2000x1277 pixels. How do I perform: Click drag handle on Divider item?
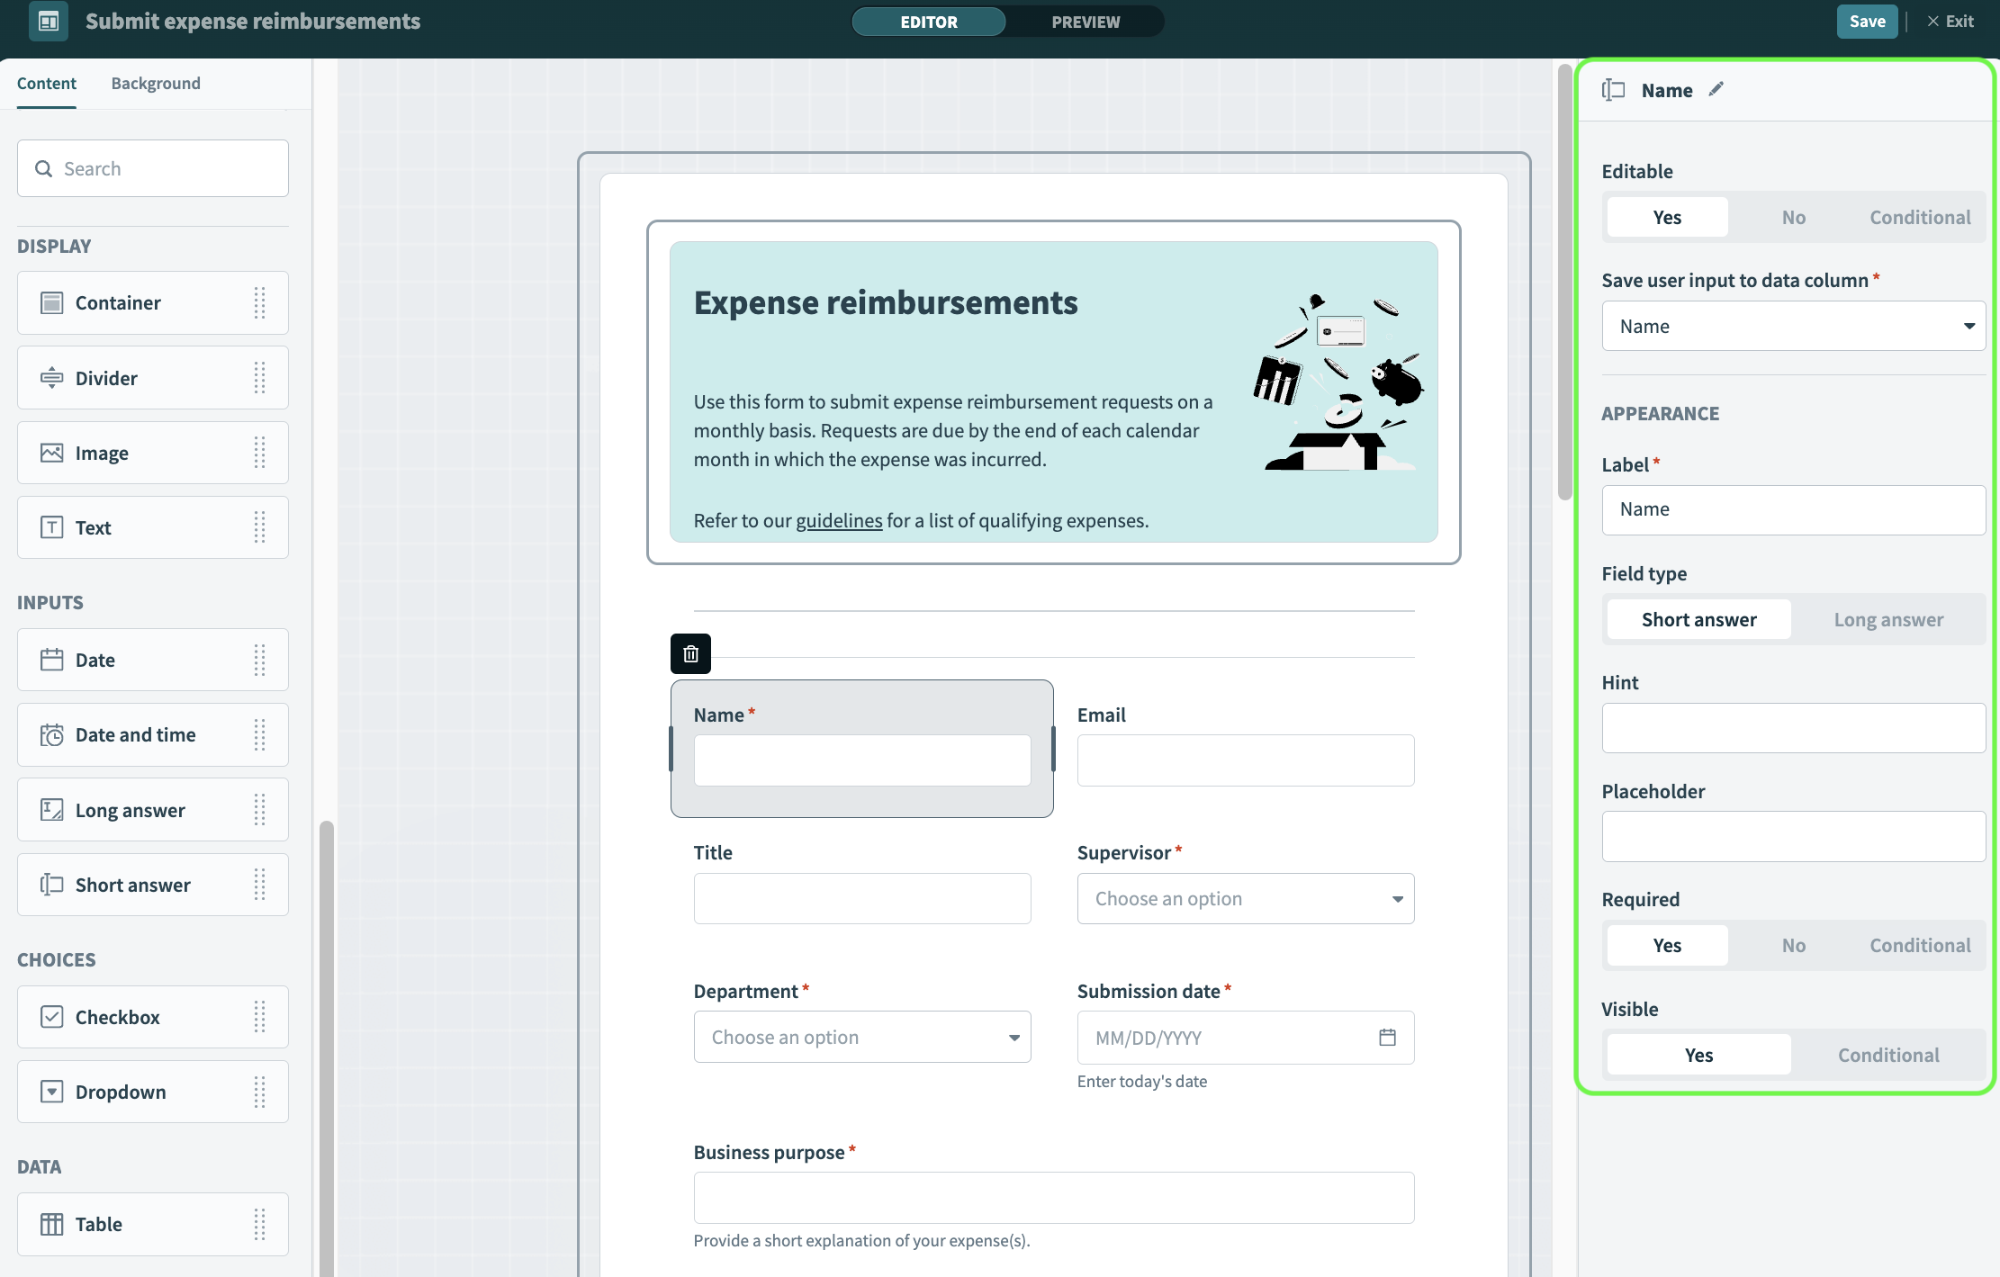pos(259,378)
